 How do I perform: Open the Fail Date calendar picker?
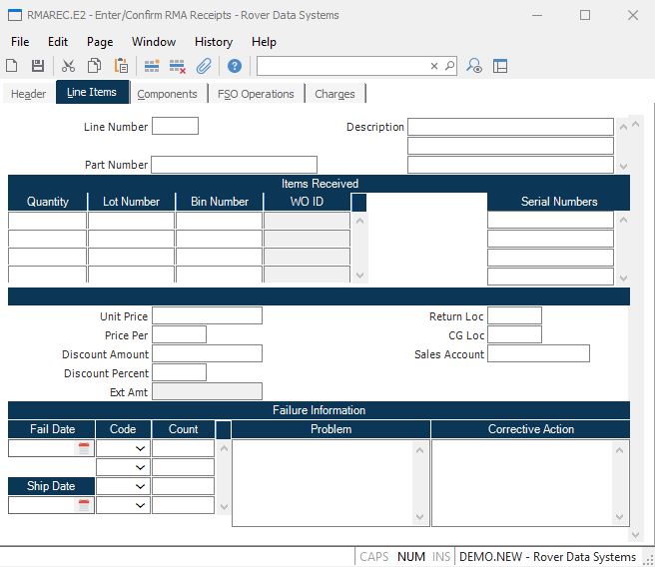[84, 449]
